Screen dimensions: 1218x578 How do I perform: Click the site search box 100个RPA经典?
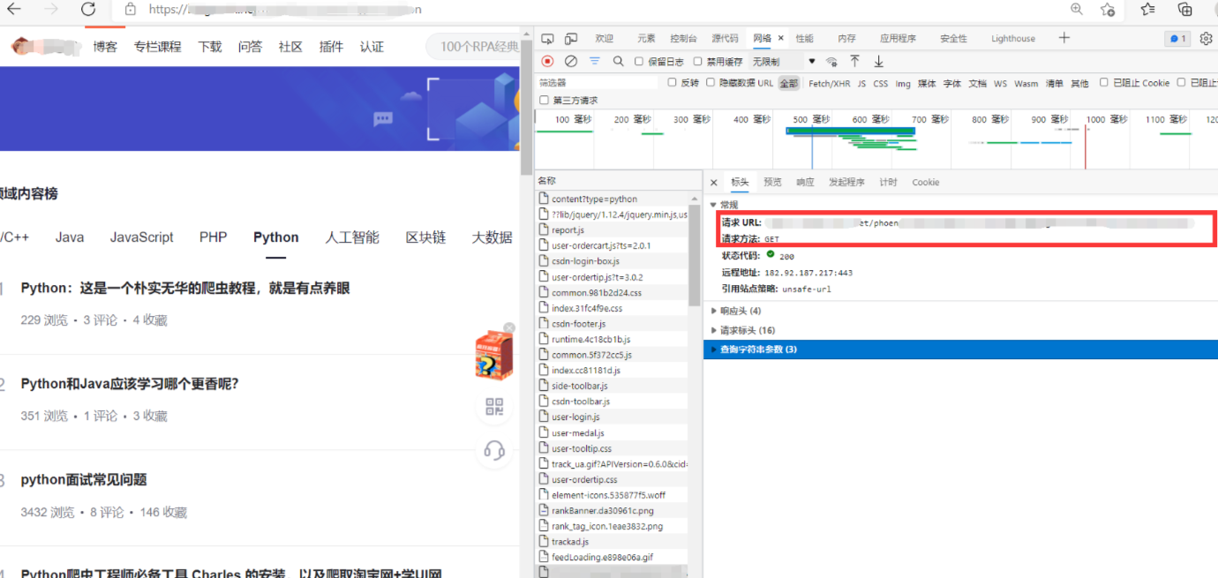point(473,47)
